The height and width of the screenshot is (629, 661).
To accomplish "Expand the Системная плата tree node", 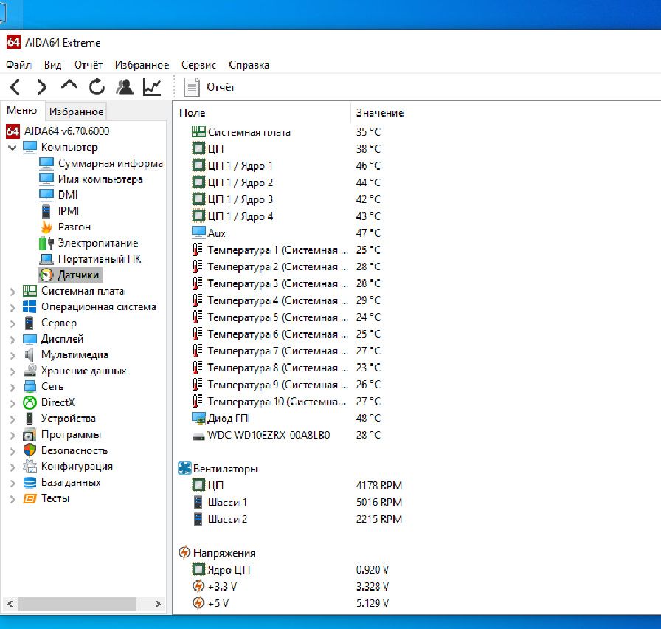I will (x=13, y=291).
